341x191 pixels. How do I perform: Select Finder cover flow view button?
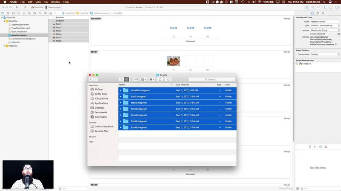(136, 79)
